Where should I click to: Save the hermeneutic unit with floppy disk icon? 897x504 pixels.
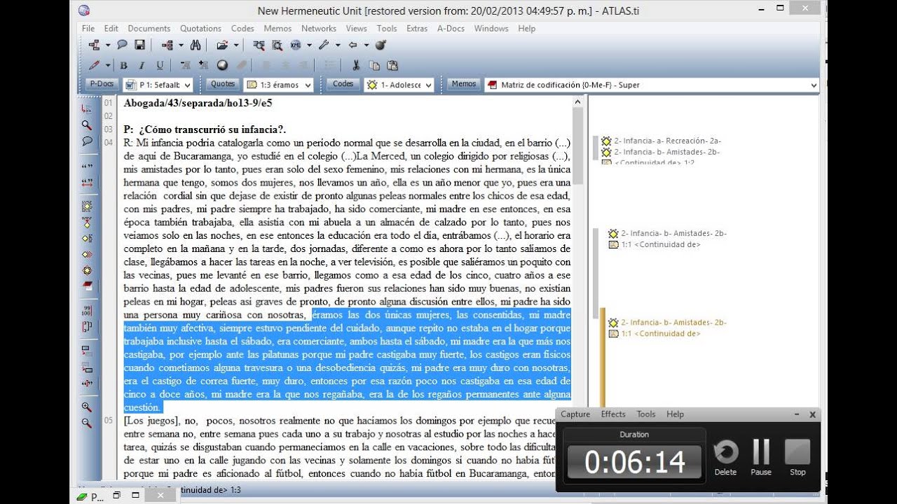(139, 45)
